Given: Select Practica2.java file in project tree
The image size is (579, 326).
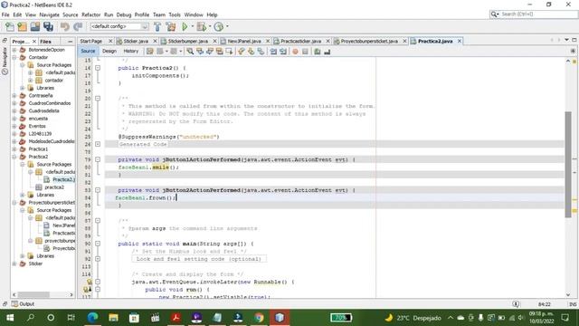Looking at the screenshot, I should pyautogui.click(x=59, y=179).
